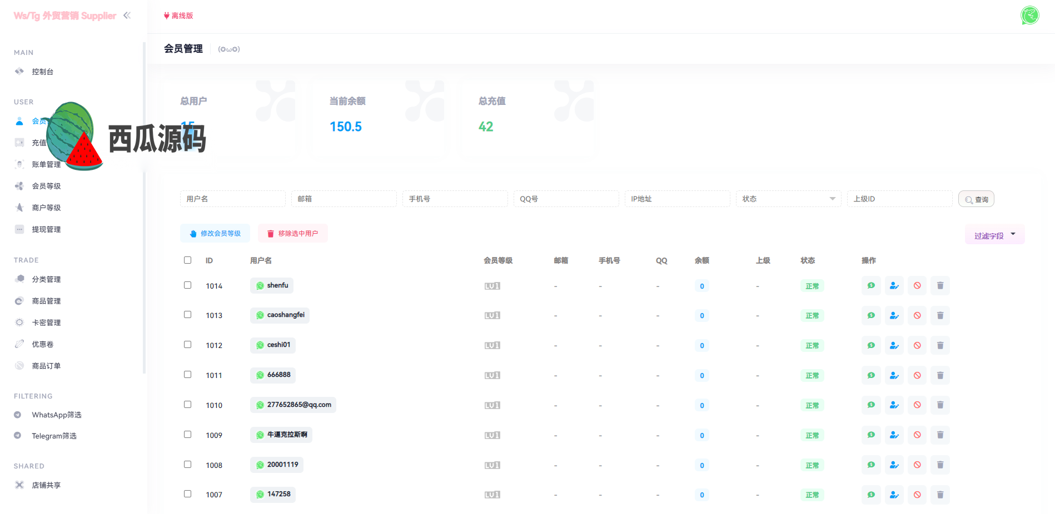Focus the QQ号 search field
The height and width of the screenshot is (514, 1055).
coord(566,199)
